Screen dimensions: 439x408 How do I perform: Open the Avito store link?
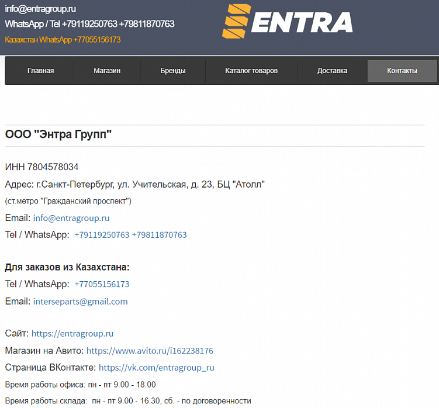point(150,351)
